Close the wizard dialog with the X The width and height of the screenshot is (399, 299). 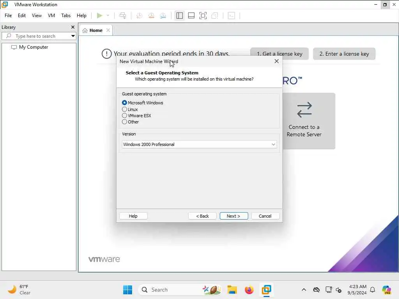pyautogui.click(x=277, y=61)
